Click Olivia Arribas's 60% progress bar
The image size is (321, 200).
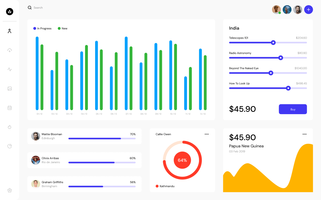coord(102,163)
